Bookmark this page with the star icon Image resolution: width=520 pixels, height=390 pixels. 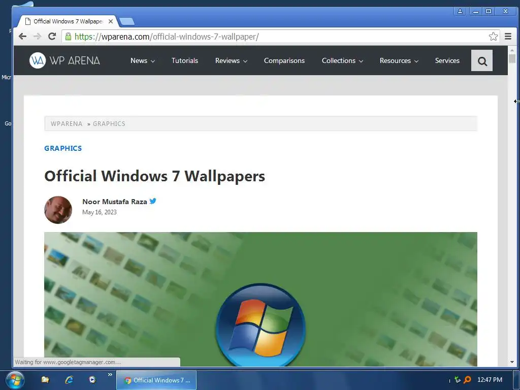pos(493,37)
